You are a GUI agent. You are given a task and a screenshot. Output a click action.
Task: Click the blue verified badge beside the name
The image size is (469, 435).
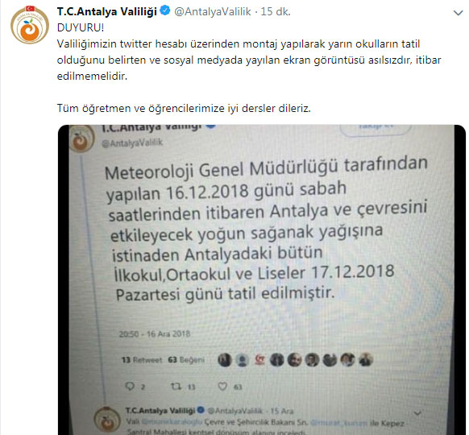coord(165,10)
